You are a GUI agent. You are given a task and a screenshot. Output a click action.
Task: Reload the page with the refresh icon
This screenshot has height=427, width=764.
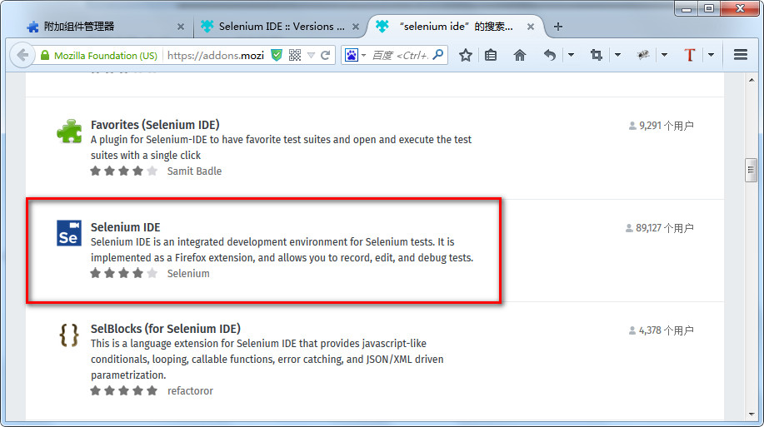[326, 56]
